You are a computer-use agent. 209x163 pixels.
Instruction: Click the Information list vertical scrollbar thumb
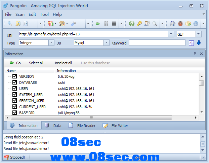(201, 83)
